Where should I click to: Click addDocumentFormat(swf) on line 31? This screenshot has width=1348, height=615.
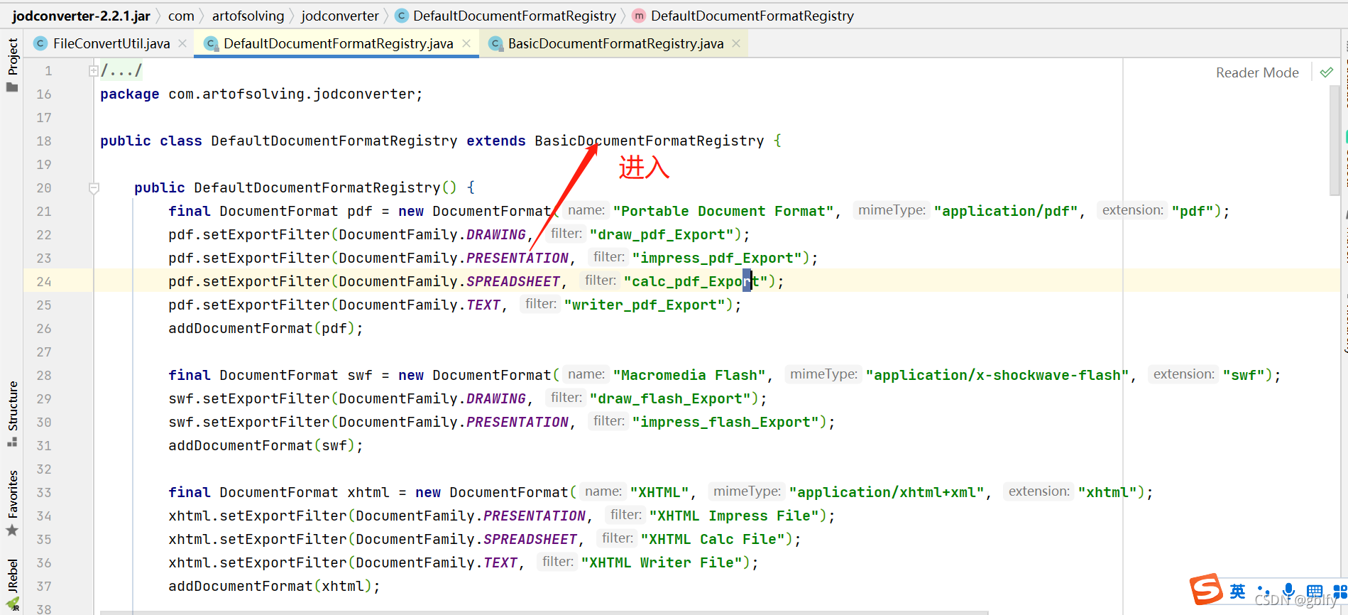point(265,445)
